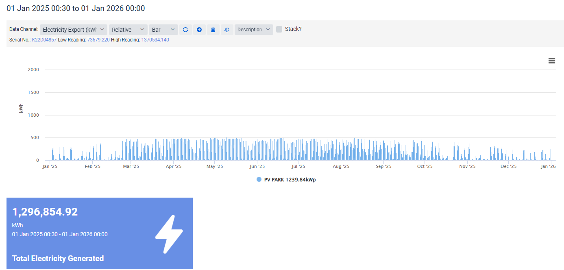
Task: Click the Total Electricity Generated card
Action: [x=99, y=233]
